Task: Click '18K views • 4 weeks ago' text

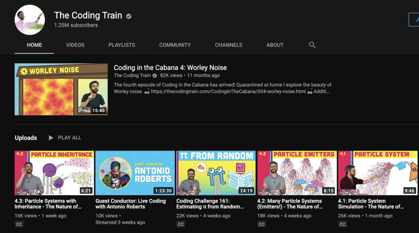Action: 284,216
